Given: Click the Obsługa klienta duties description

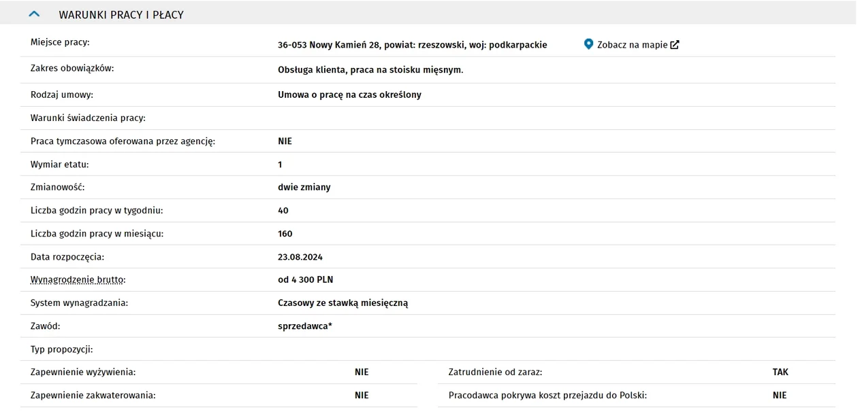Looking at the screenshot, I should click(x=370, y=70).
